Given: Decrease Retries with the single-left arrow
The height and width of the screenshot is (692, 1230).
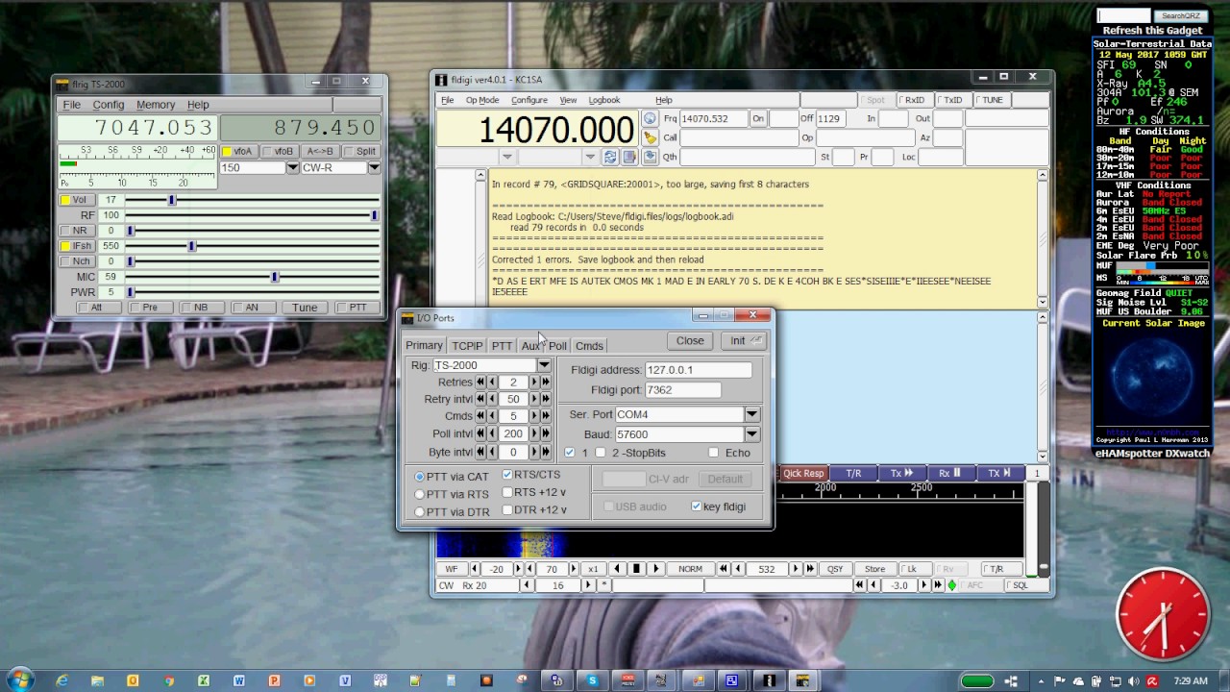Looking at the screenshot, I should point(492,382).
